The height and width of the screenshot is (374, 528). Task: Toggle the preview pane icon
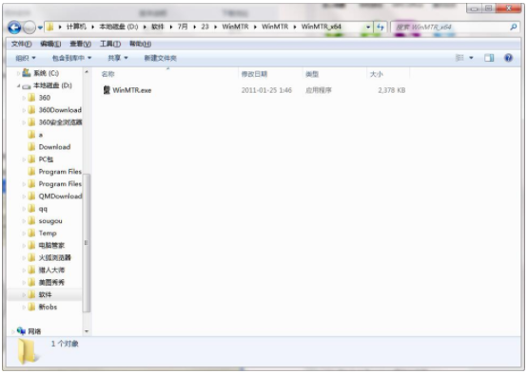[x=489, y=58]
